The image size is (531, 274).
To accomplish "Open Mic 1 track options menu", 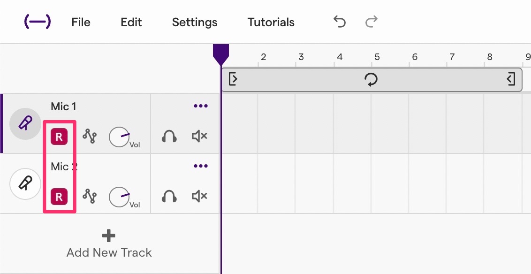I will (200, 106).
